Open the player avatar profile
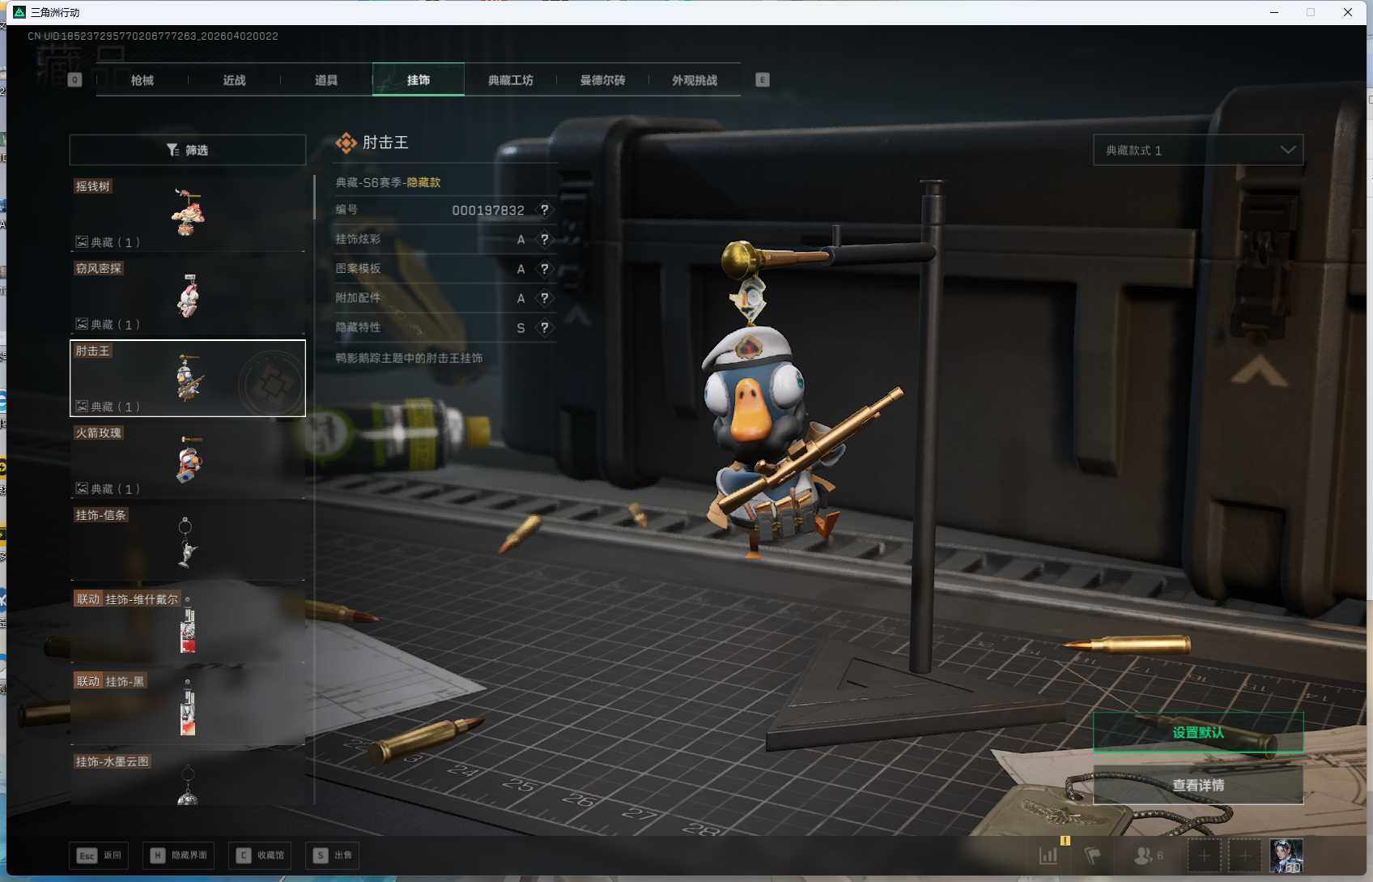1373x882 pixels. click(1286, 855)
